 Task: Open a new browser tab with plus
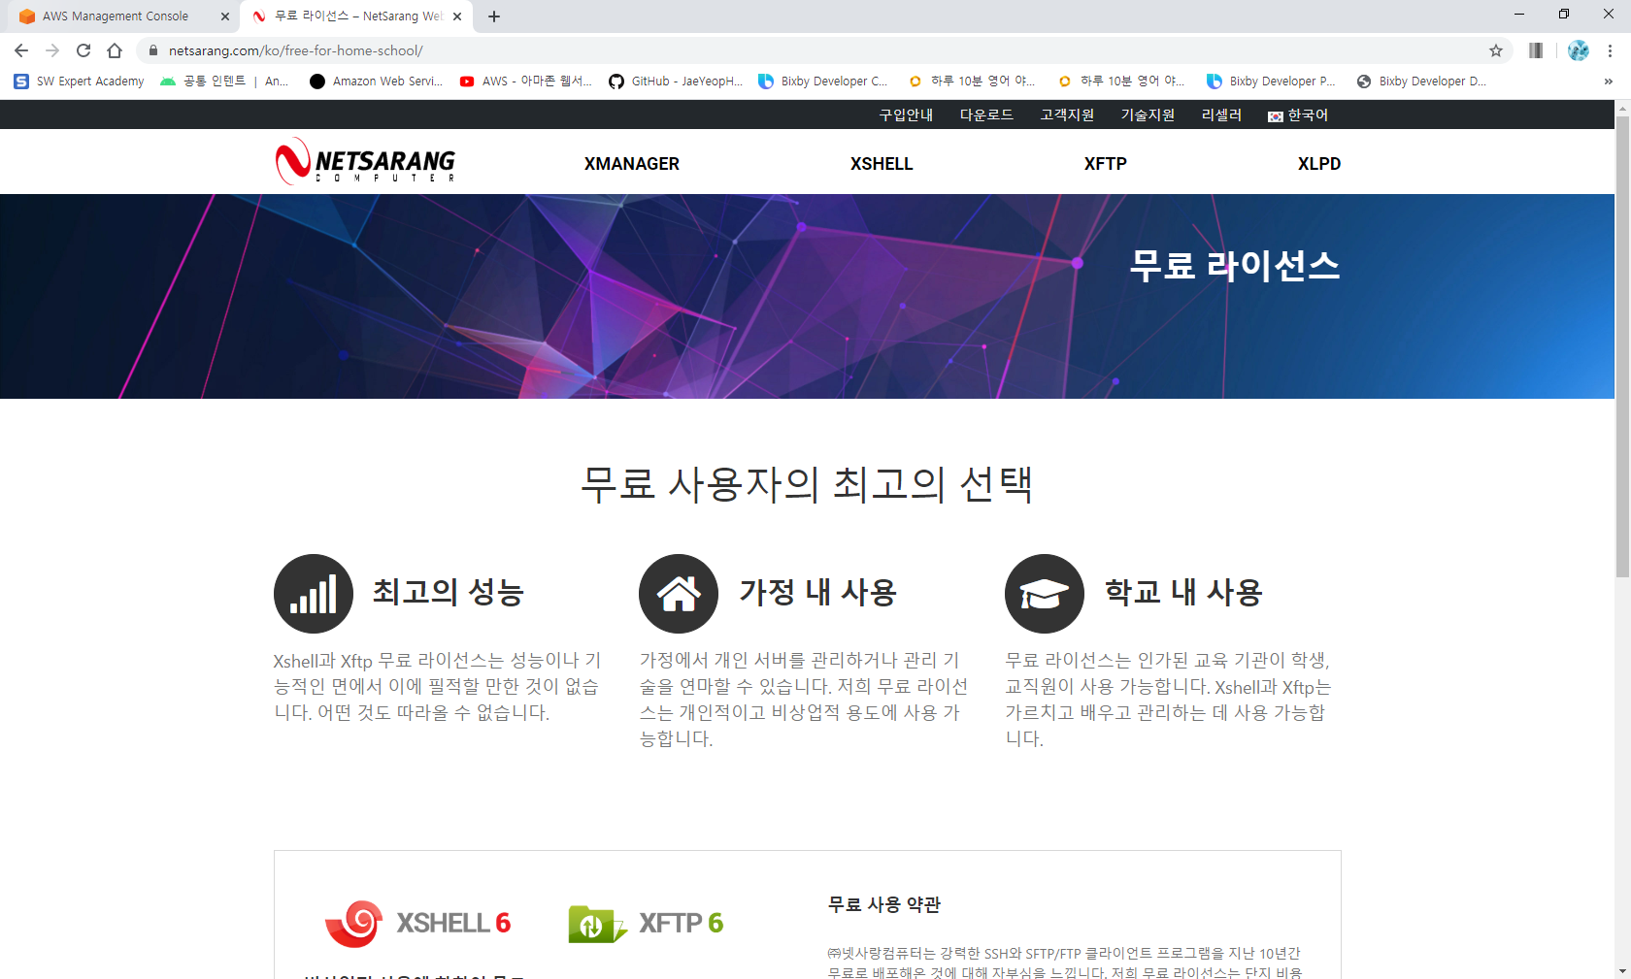tap(494, 16)
